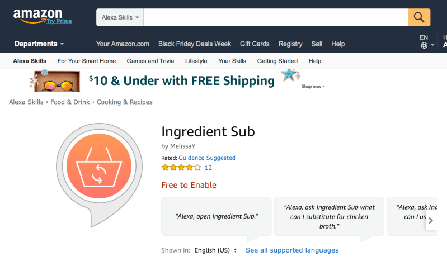This screenshot has height=261, width=447.
Task: Click the orange search magnifier button
Action: click(x=419, y=17)
